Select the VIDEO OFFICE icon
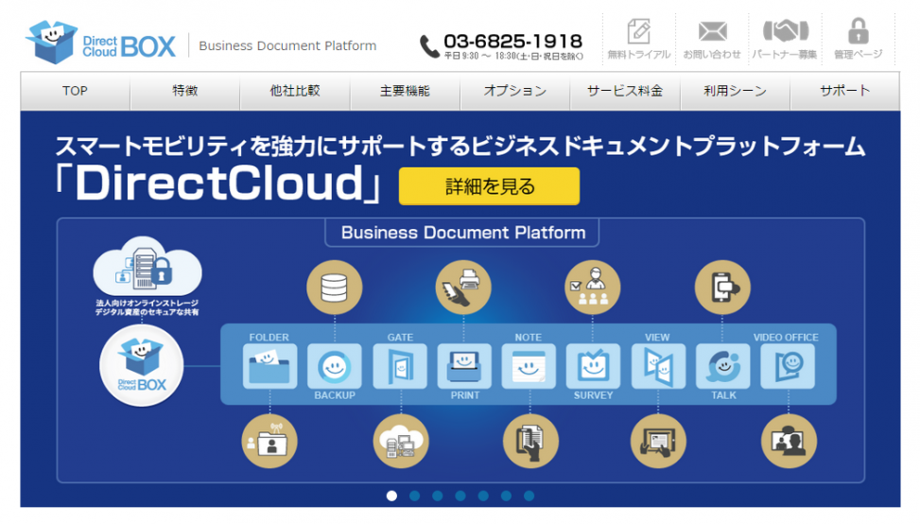Viewport: 920px width, 524px height. pyautogui.click(x=788, y=366)
